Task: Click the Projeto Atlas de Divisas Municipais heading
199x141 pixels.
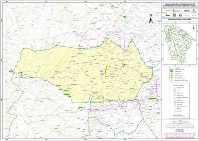Action: coord(180,5)
